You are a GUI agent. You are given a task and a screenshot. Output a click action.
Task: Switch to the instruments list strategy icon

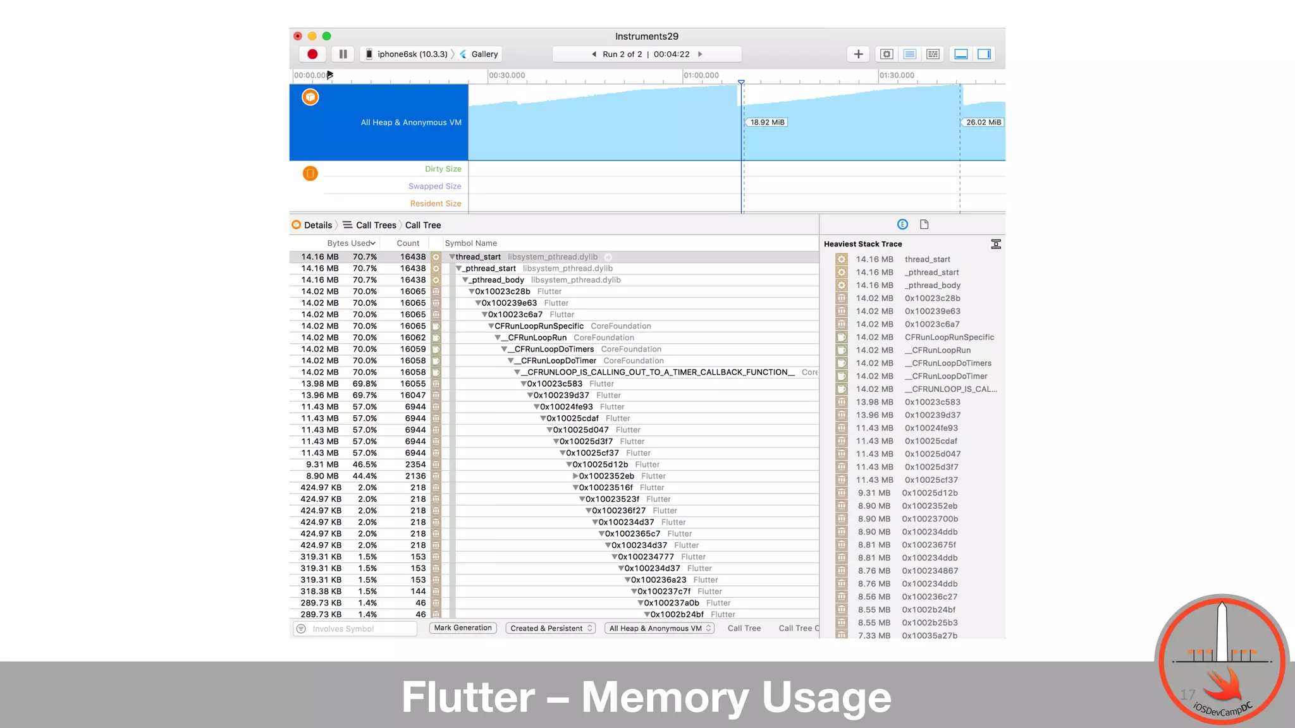click(910, 54)
